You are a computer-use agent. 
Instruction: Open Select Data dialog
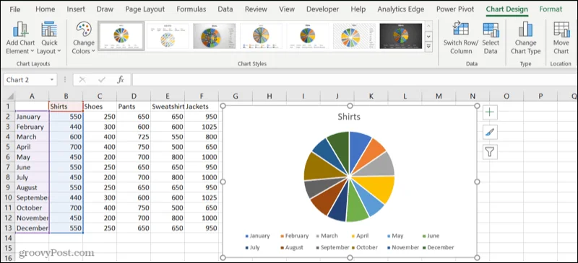click(x=491, y=38)
